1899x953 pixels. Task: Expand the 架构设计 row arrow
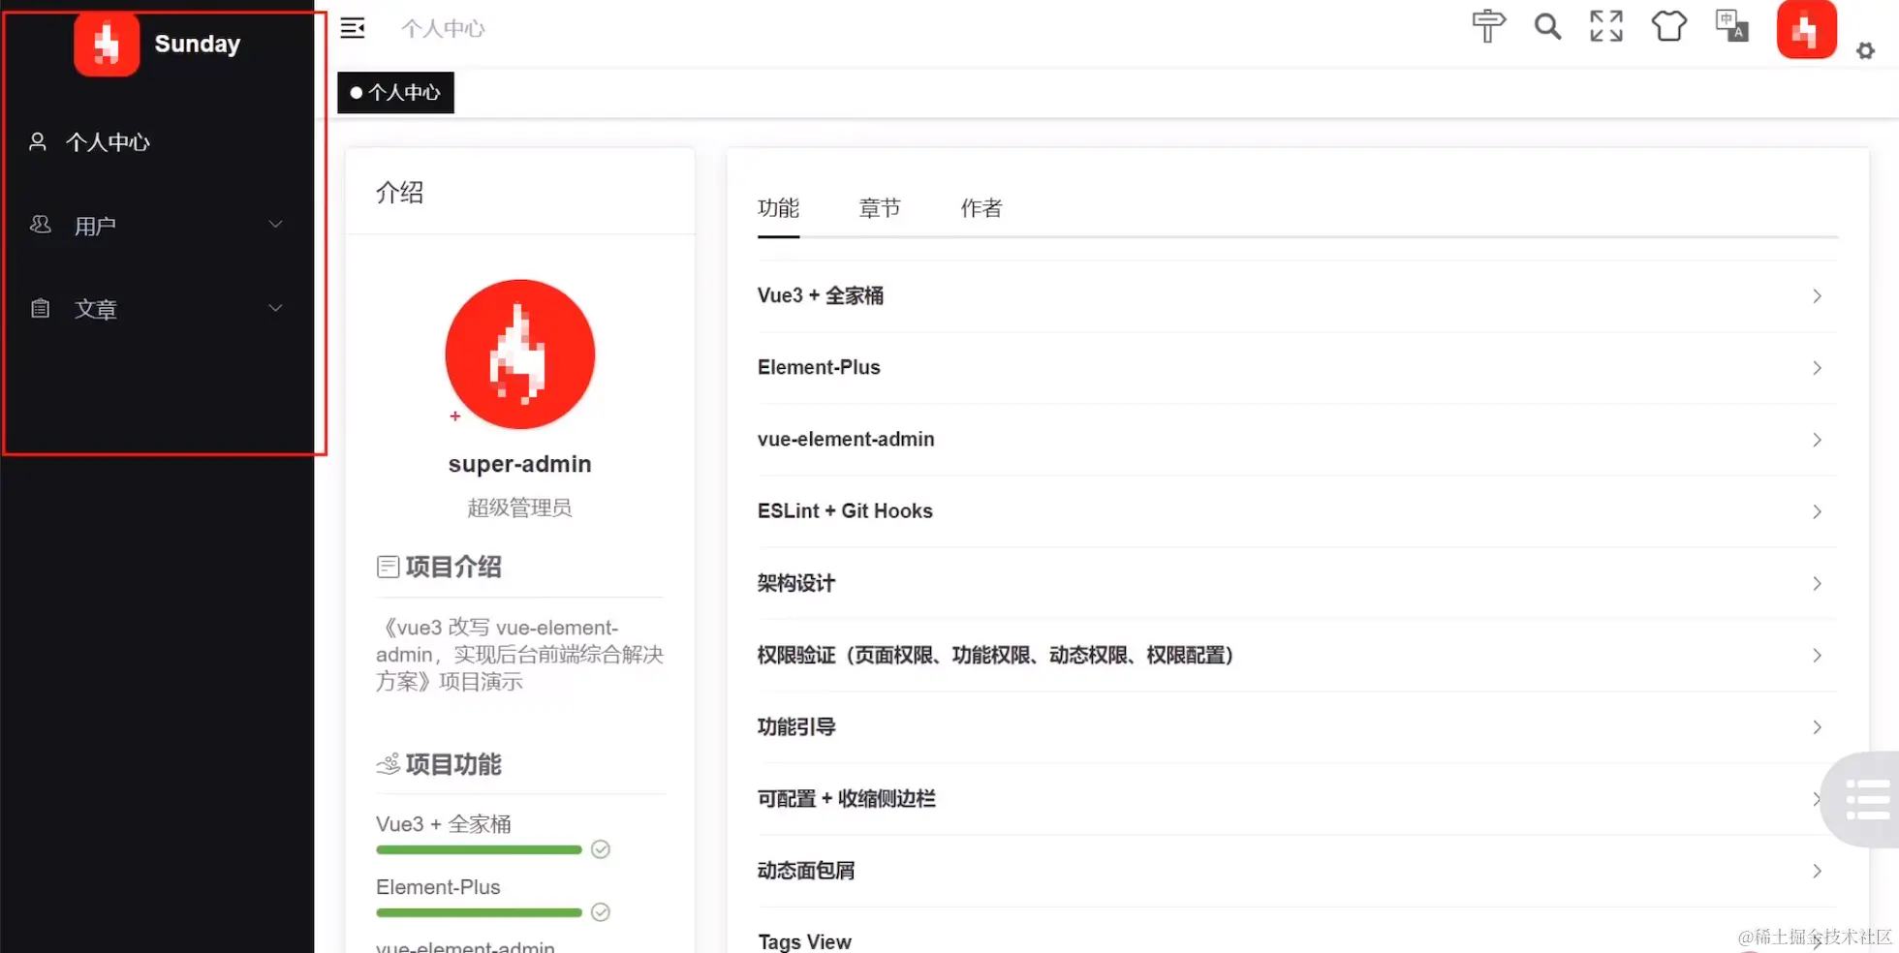1817,583
